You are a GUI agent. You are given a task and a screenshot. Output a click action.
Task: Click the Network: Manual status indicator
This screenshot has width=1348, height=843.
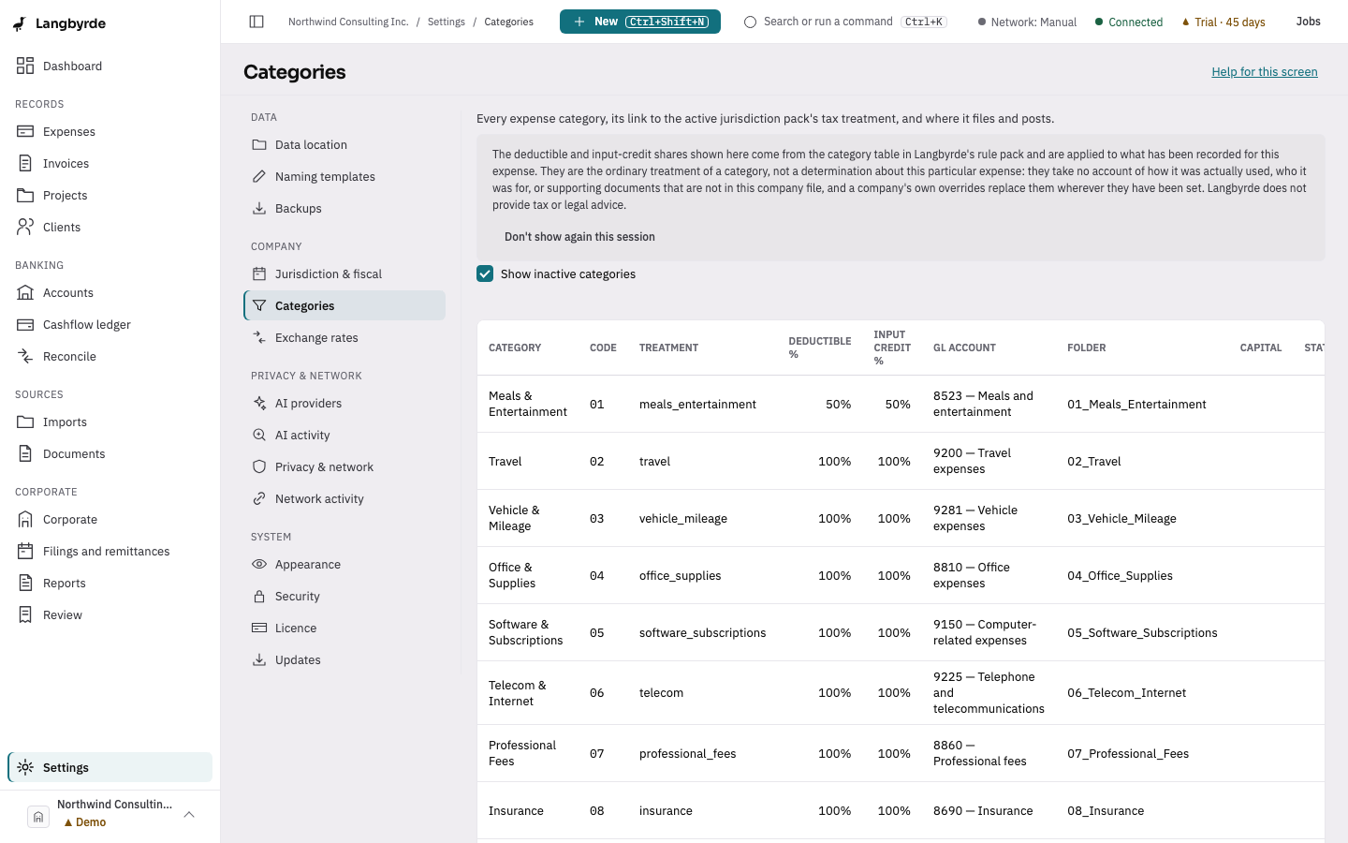click(1027, 22)
